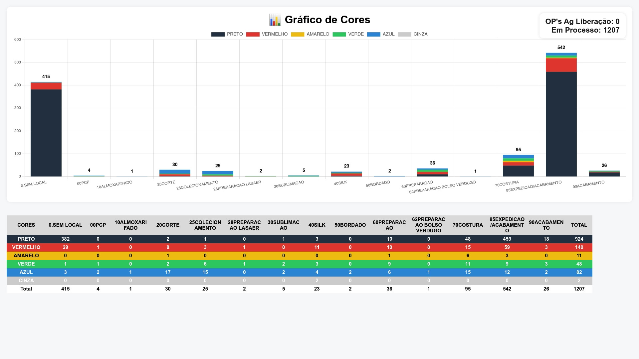Click AZUL legend color swatch
This screenshot has width=639, height=359.
[373, 34]
